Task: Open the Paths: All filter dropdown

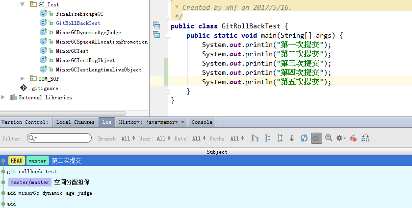Action: (x=237, y=139)
